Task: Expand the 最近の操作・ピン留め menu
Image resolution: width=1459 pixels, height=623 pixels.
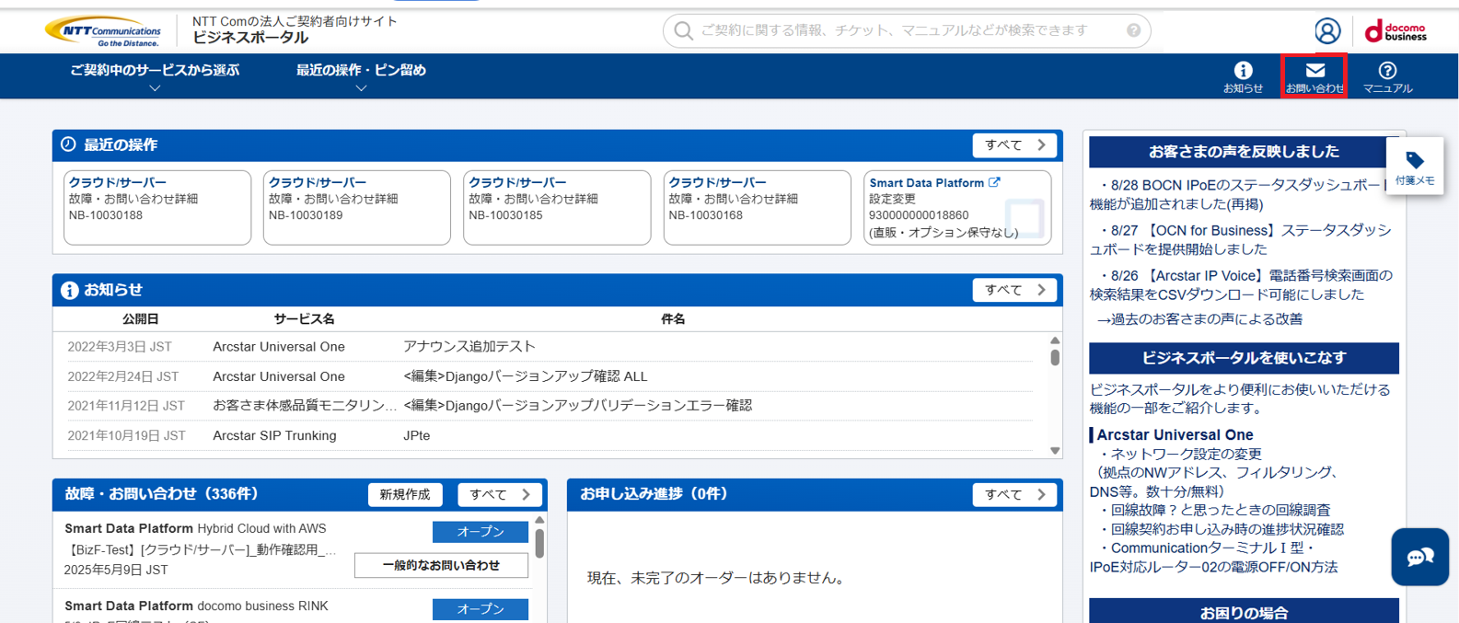Action: point(361,76)
